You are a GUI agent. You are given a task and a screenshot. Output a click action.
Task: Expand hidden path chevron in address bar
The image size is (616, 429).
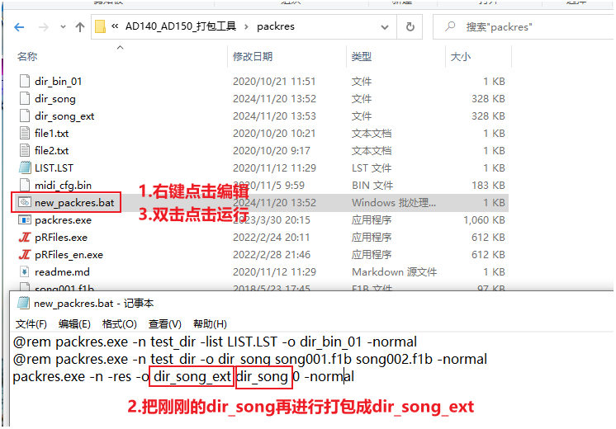(115, 26)
